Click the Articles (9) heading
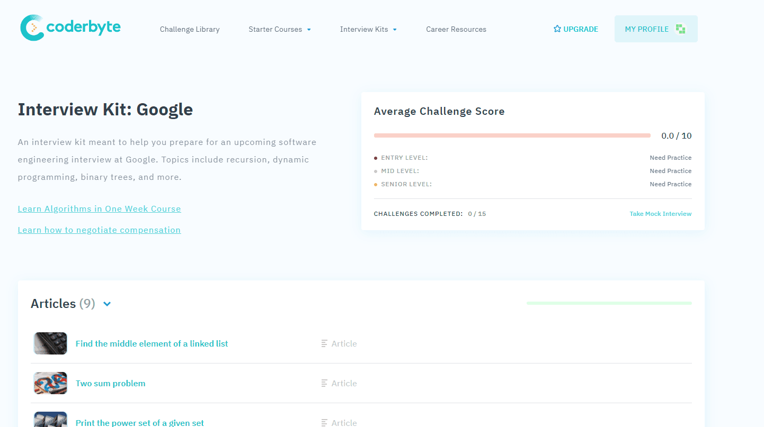 [x=63, y=304]
